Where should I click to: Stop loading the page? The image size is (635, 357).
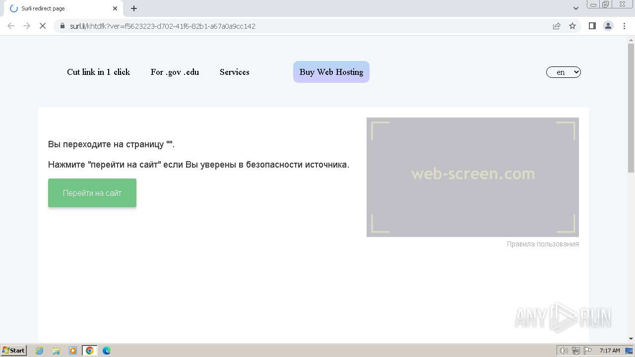43,26
